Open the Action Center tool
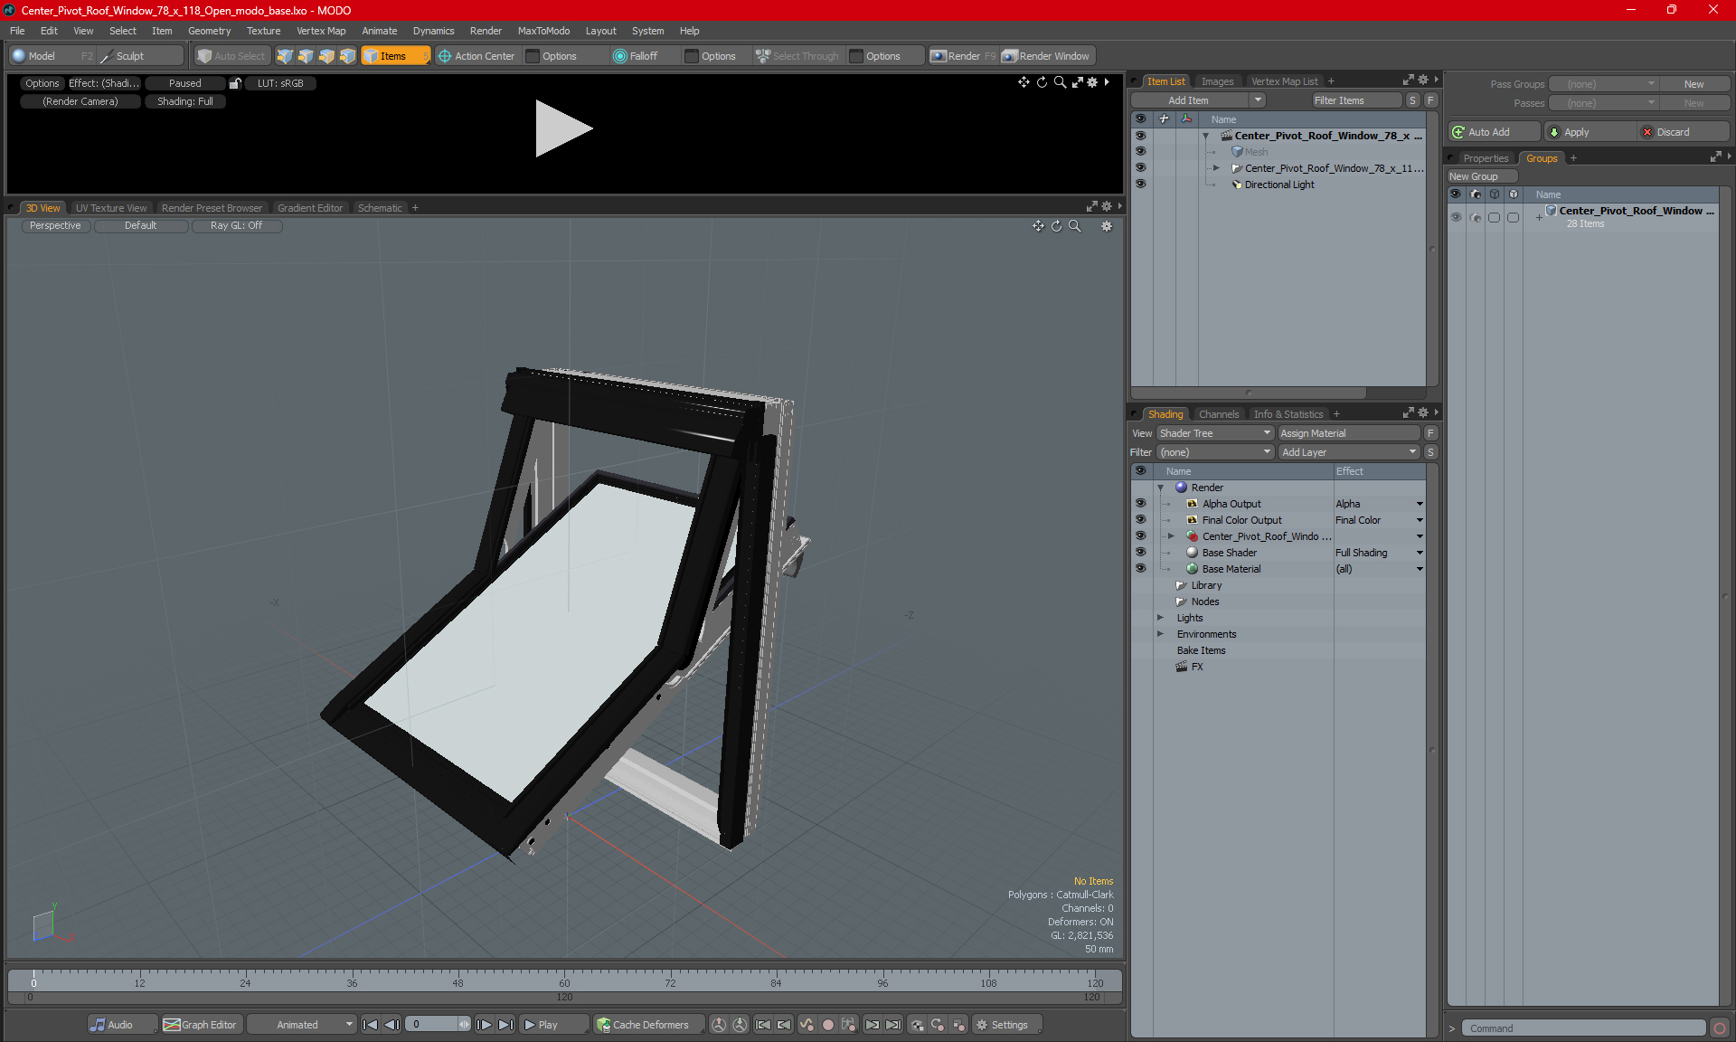This screenshot has height=1042, width=1736. (476, 56)
